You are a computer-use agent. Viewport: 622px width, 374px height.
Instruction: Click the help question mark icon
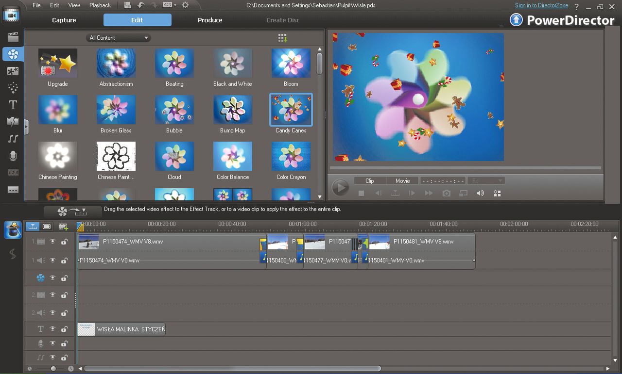point(577,6)
